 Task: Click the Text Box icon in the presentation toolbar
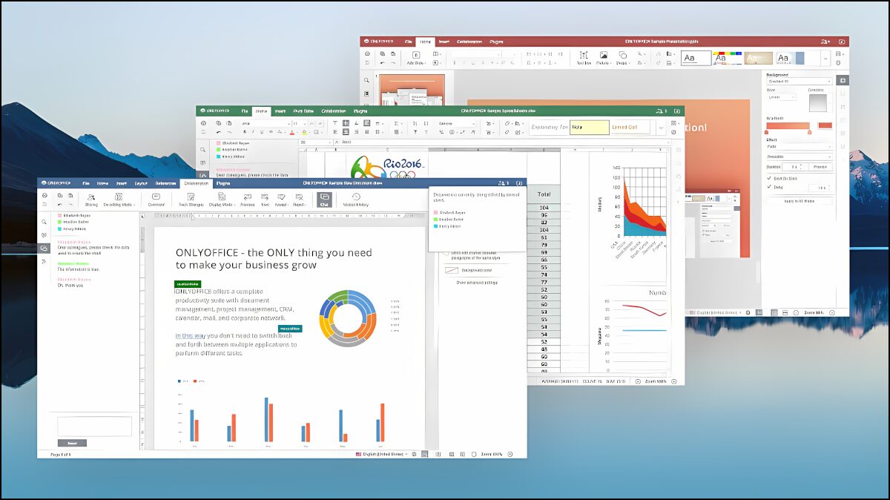(584, 57)
